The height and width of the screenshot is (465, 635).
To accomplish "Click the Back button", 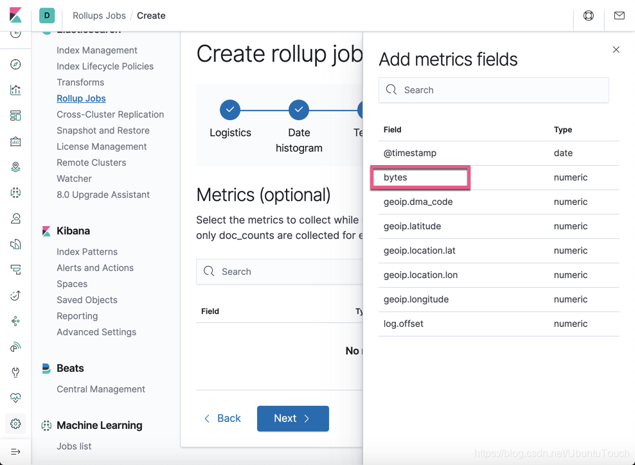I will point(223,419).
